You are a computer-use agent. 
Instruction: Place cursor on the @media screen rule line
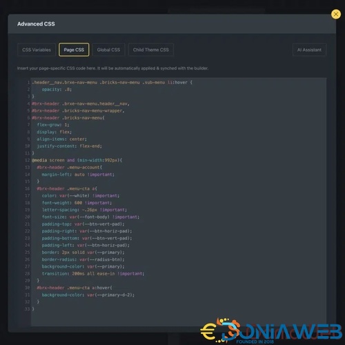point(77,160)
